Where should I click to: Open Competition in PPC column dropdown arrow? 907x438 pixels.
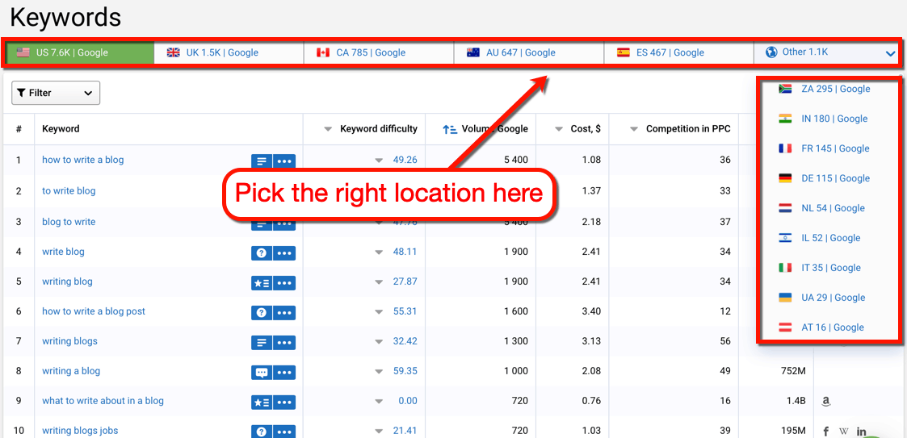[x=634, y=129]
